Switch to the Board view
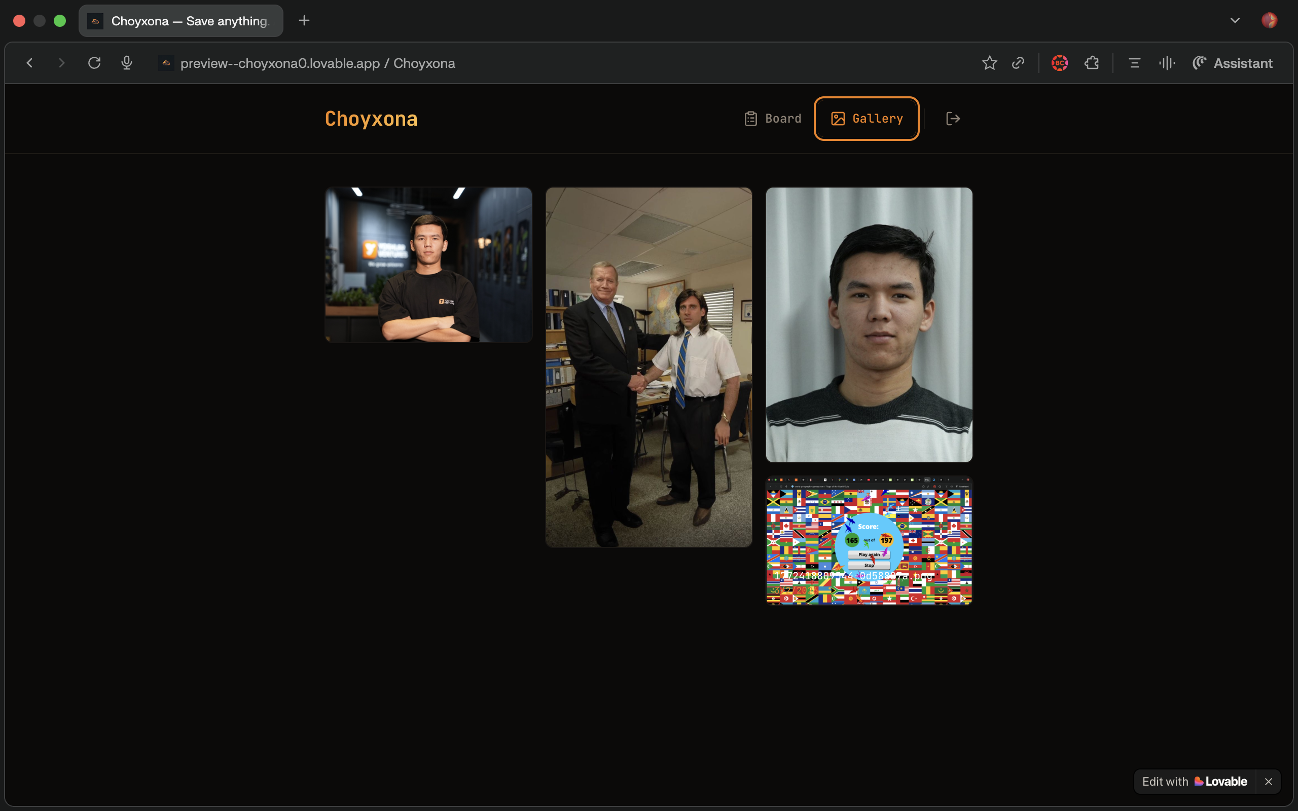Screen dimensions: 1298x811 pos(772,118)
